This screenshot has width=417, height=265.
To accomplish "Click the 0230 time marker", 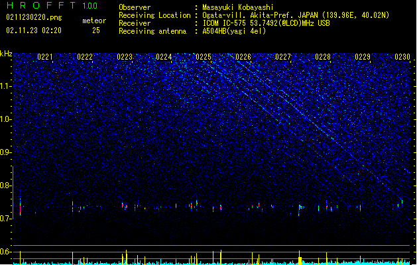I will (402, 56).
